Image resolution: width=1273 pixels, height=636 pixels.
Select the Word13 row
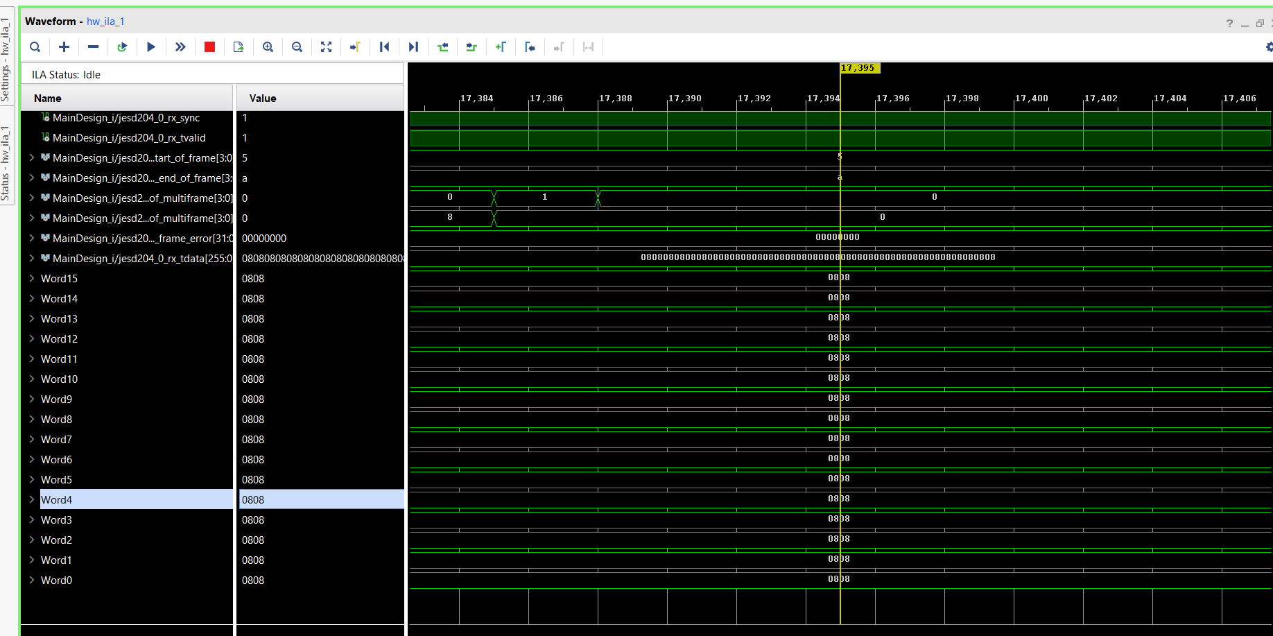point(59,319)
